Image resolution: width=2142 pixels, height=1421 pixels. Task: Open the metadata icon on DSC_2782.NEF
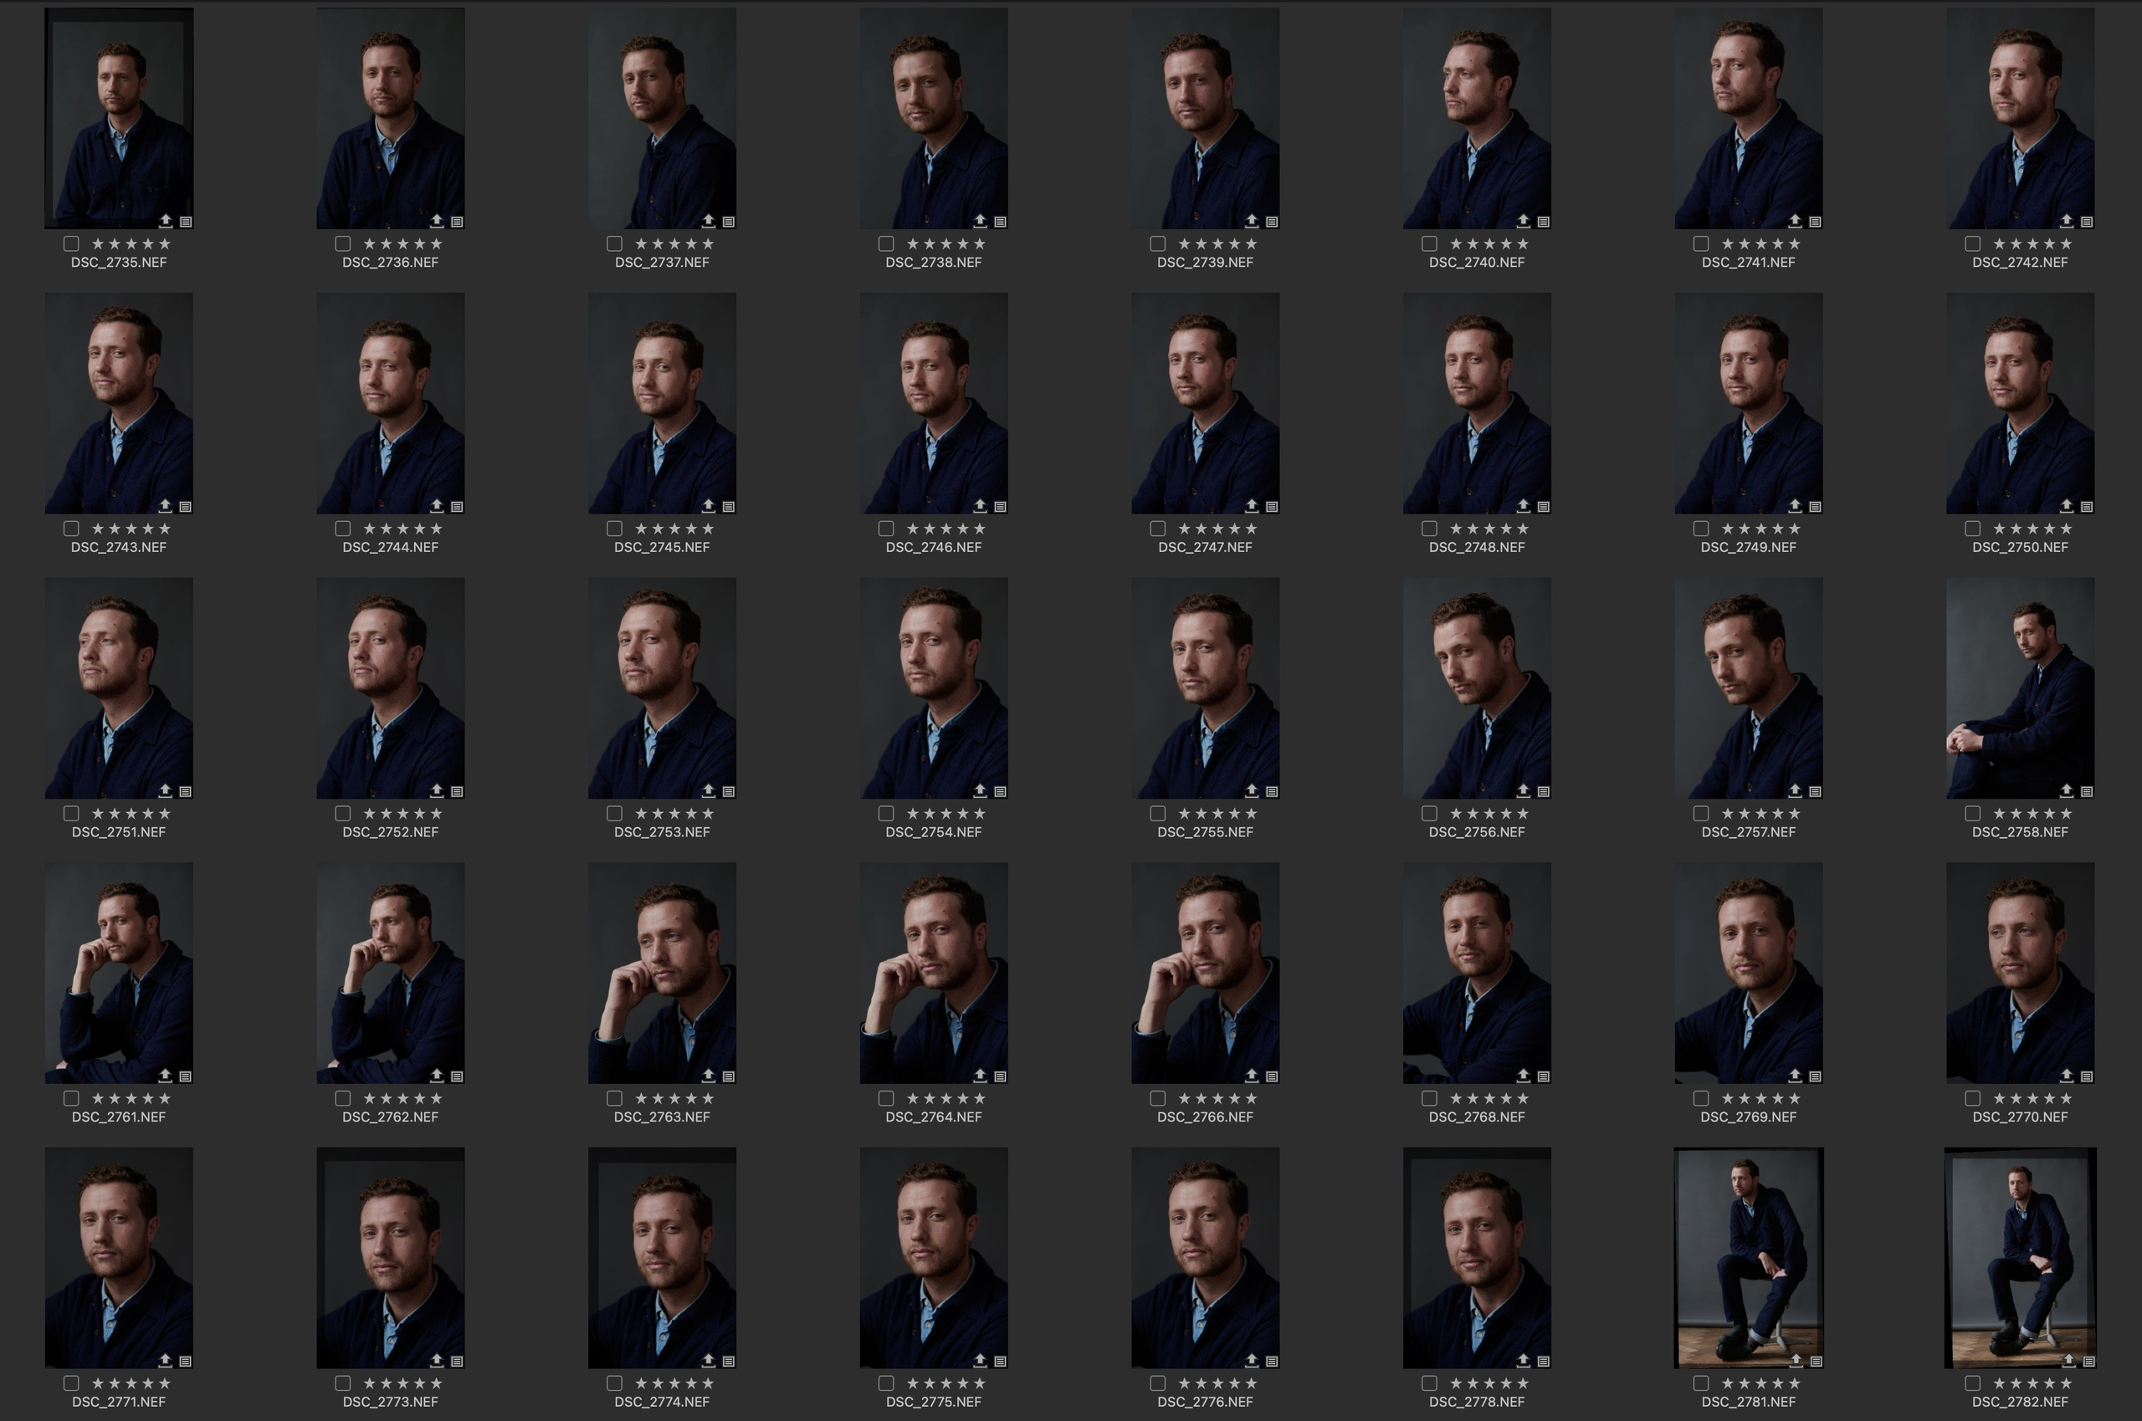coord(2088,1360)
